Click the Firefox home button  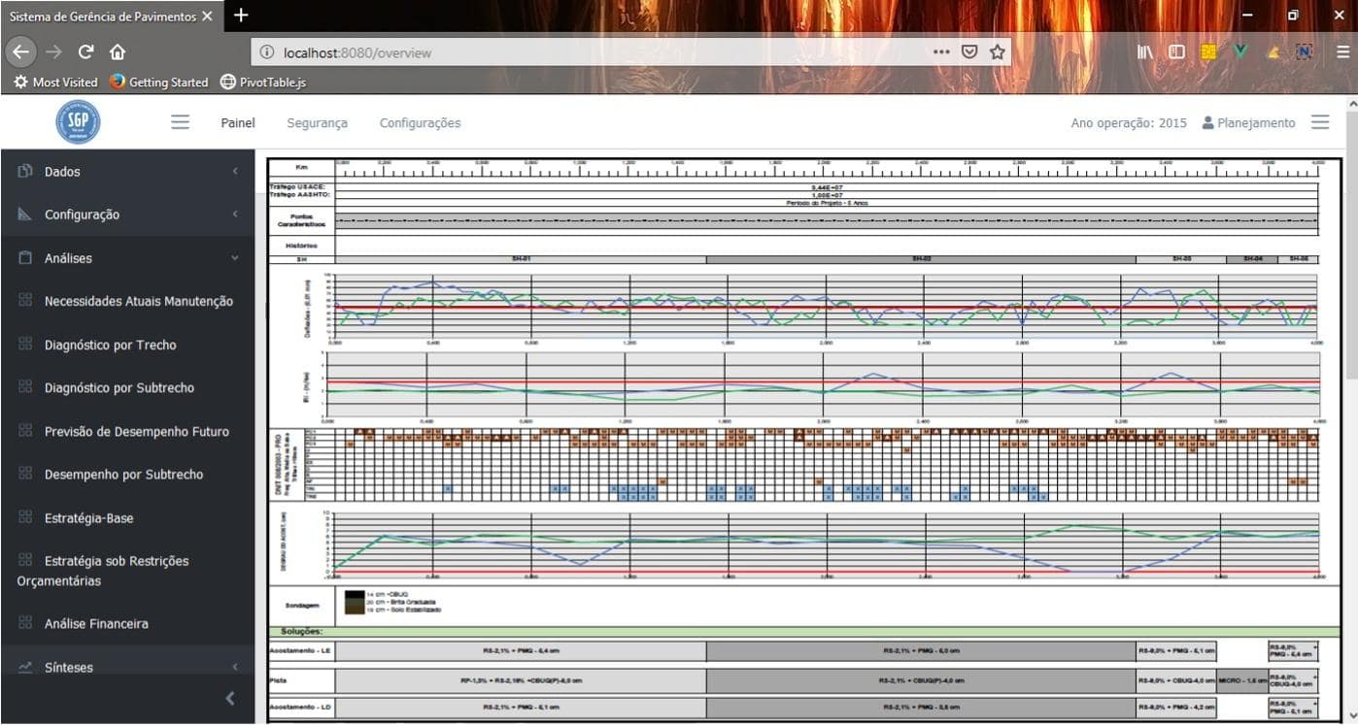pyautogui.click(x=118, y=52)
